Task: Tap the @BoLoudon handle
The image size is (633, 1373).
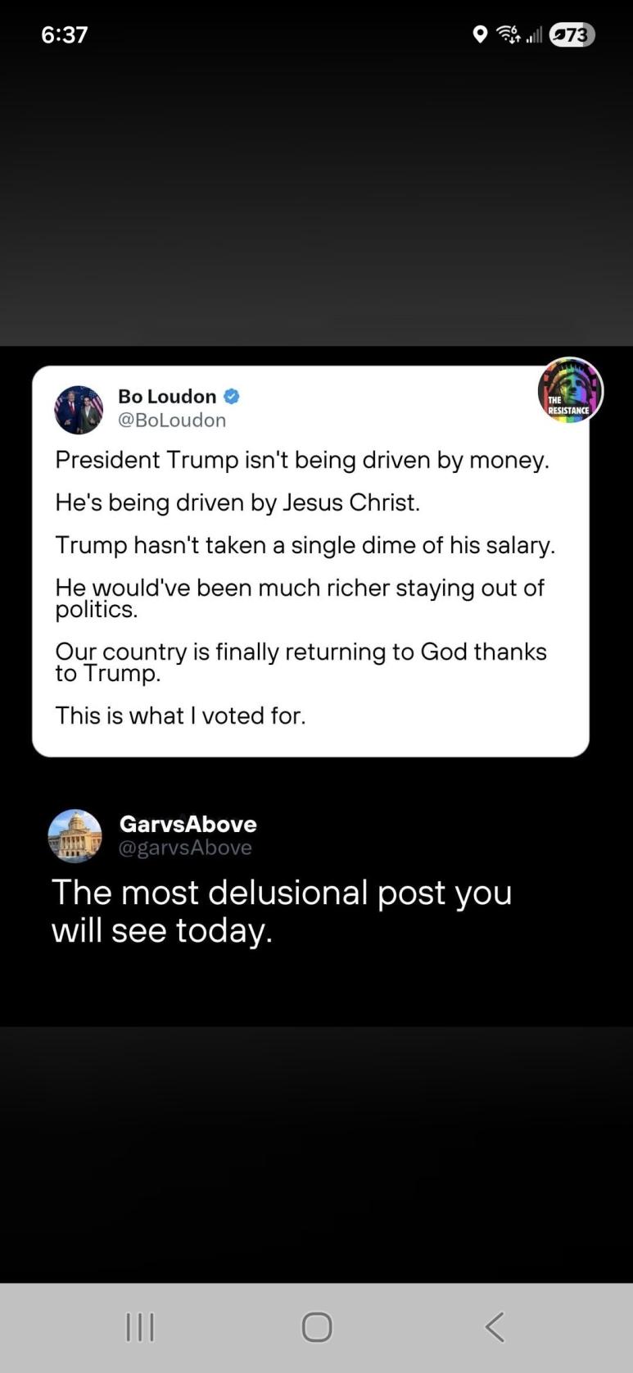Action: (172, 421)
